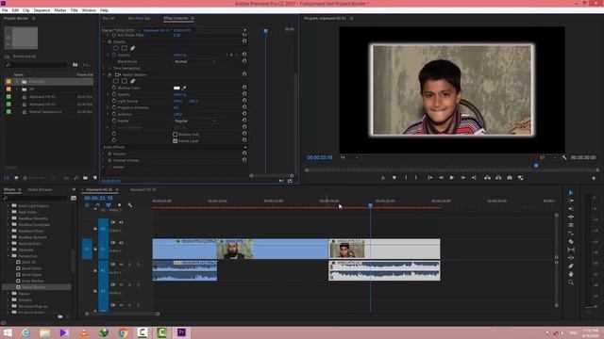Image resolution: width=604 pixels, height=339 pixels.
Task: Open the Blend Mode dropdown
Action: point(194,61)
